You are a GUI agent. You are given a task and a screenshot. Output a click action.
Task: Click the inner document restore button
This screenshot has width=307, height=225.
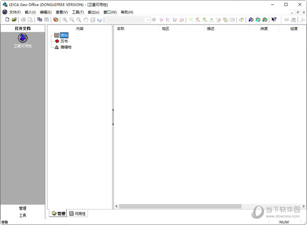pos(298,12)
